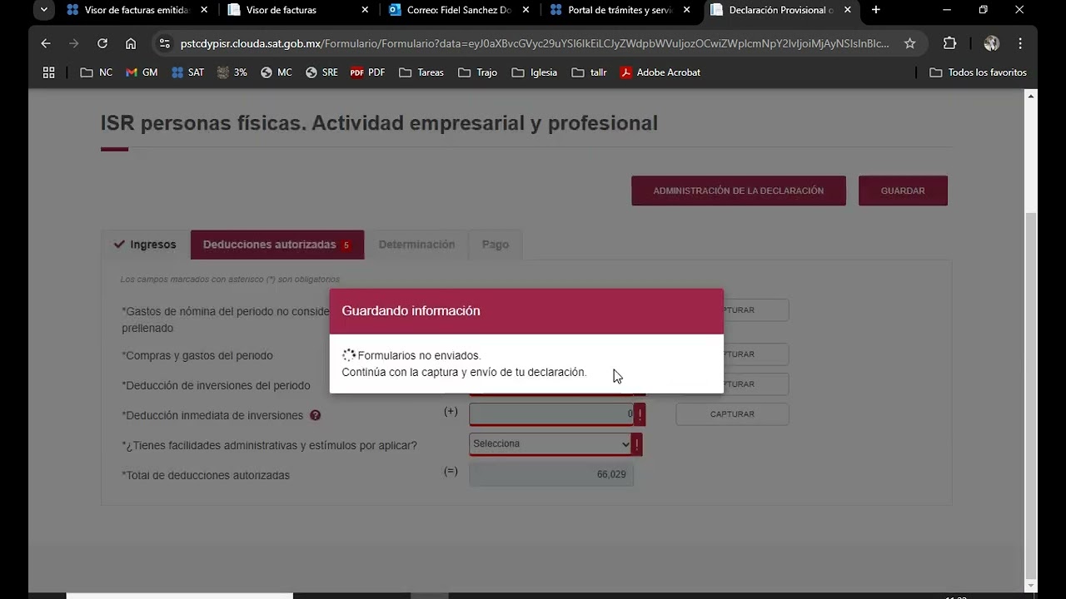The height and width of the screenshot is (599, 1066).
Task: Bookmark this page with the star icon
Action: pos(910,43)
